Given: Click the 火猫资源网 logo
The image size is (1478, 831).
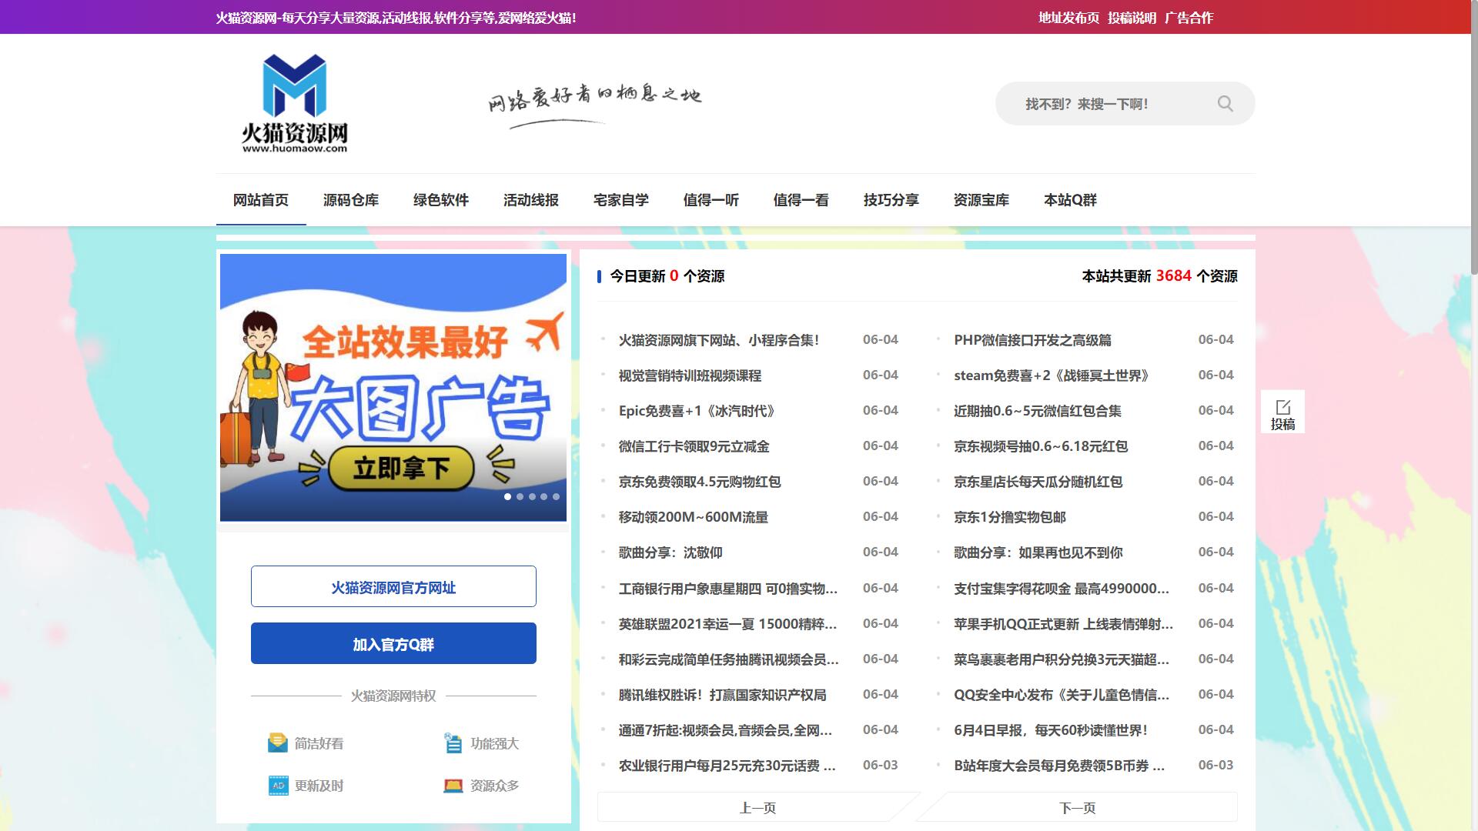Looking at the screenshot, I should pyautogui.click(x=295, y=103).
